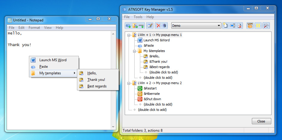Click the Key Manager title bar app icon
This screenshot has height=140, width=282.
click(124, 10)
